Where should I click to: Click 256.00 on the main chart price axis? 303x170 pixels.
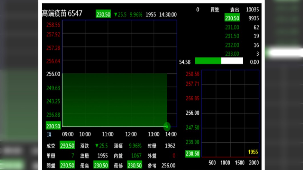click(53, 74)
